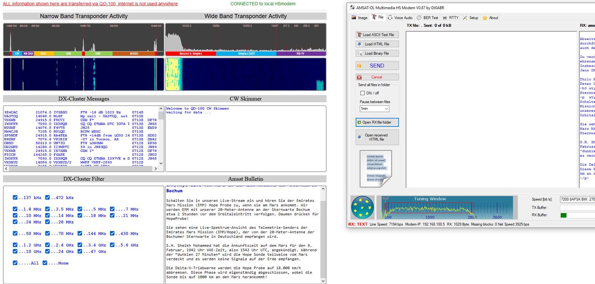Toggle the 1.8 MHz filter checkbox
595x284 pixels.
point(15,209)
